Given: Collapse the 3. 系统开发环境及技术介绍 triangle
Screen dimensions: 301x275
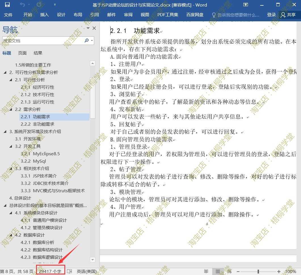Looking at the screenshot, I should tap(5, 132).
